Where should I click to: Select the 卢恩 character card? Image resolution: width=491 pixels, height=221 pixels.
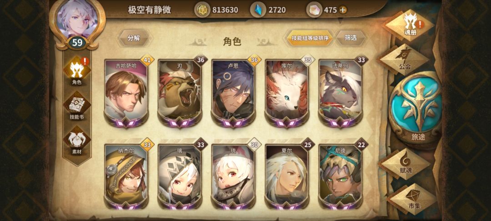click(233, 93)
